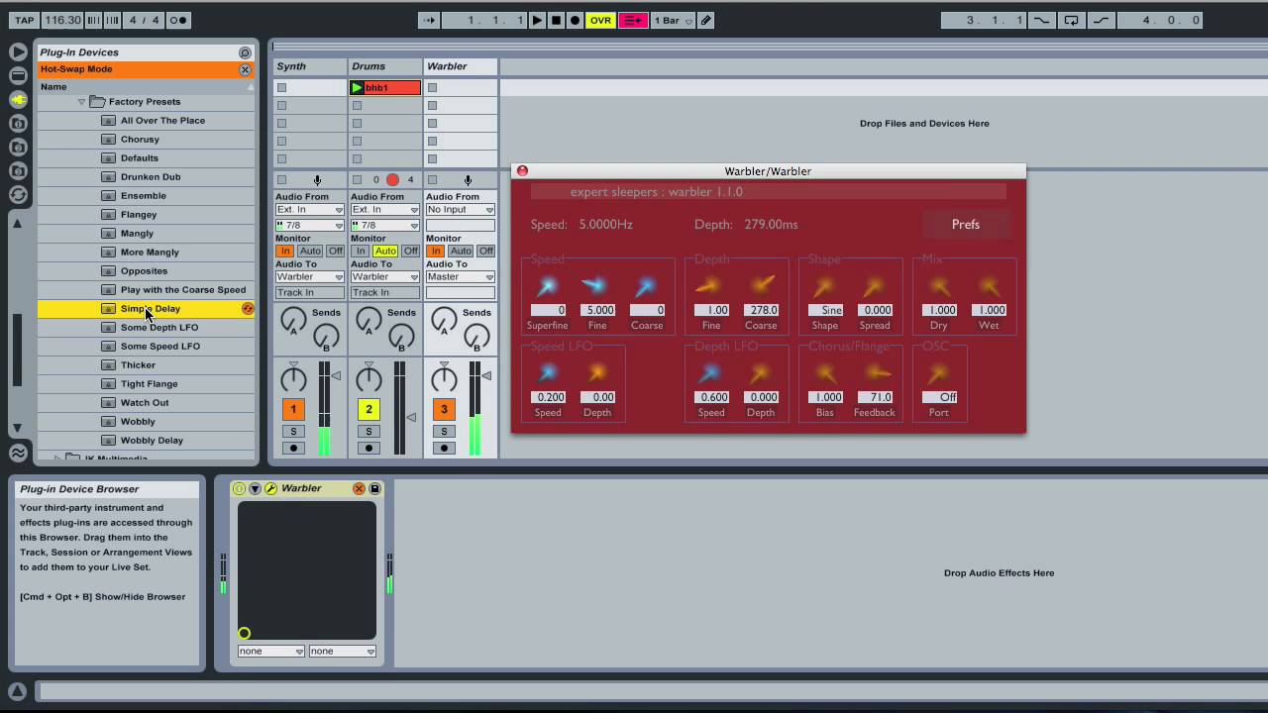1268x713 pixels.
Task: Open the Hot-Swap browser icon in sidebar
Action: coord(18,194)
